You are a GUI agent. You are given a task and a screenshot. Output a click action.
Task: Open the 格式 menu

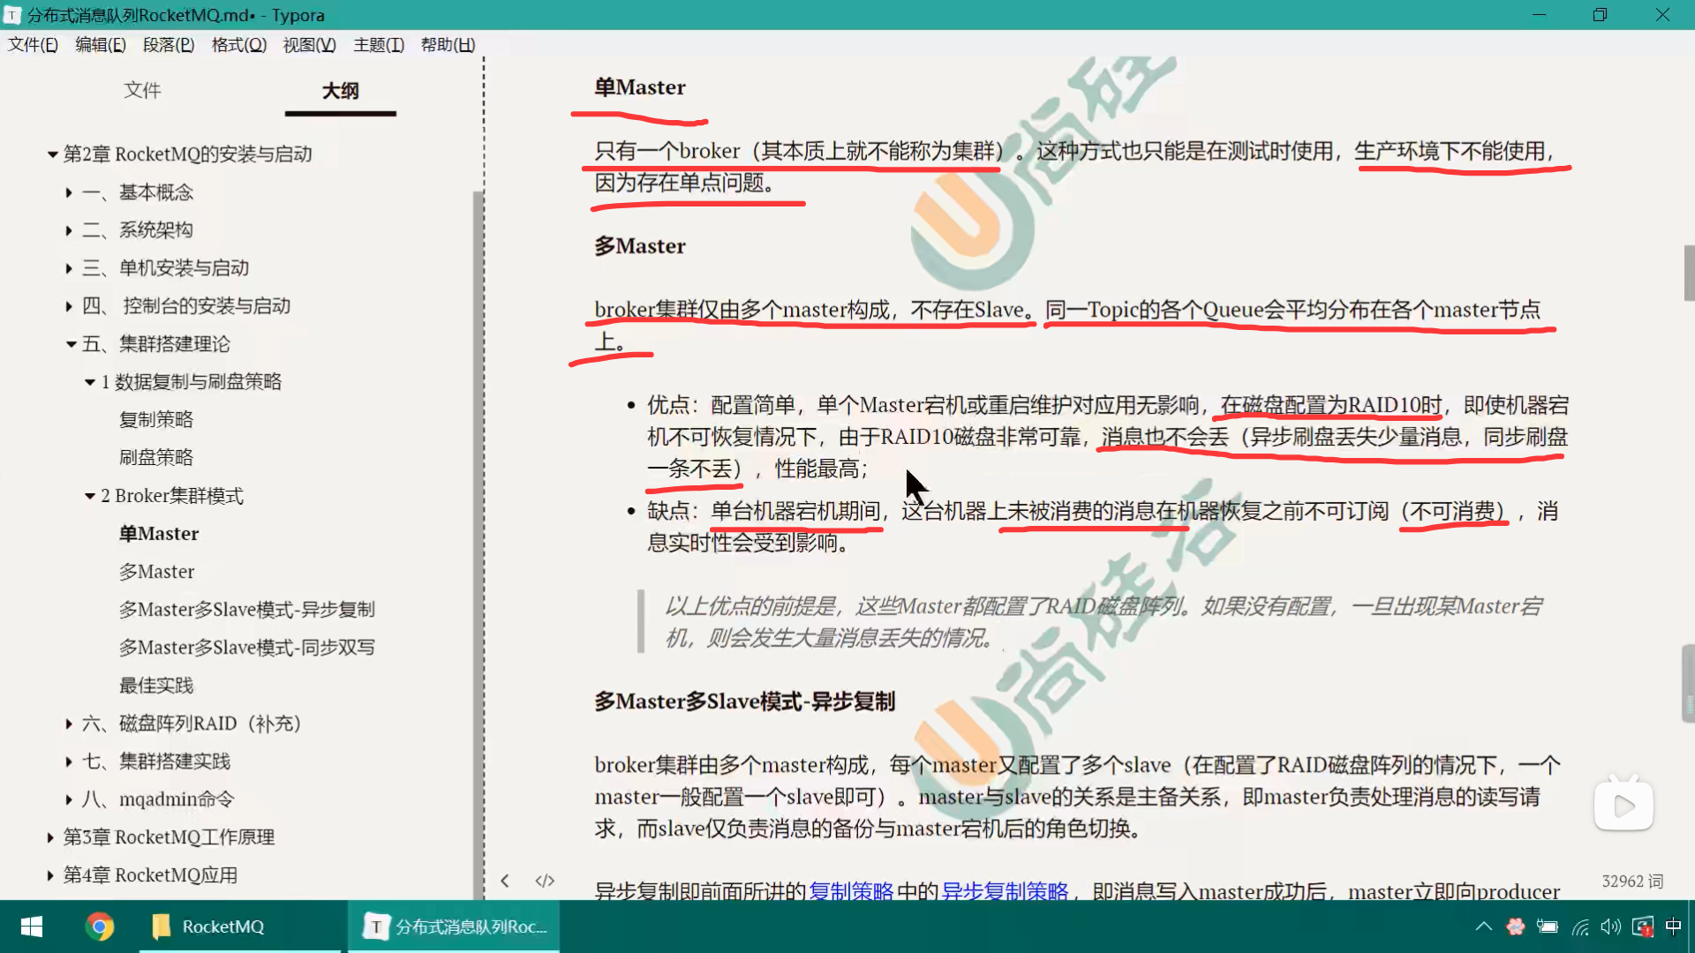[238, 45]
